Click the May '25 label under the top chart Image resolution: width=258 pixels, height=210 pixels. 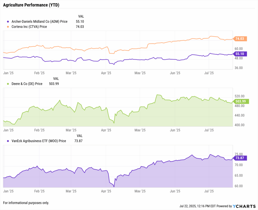[140, 73]
